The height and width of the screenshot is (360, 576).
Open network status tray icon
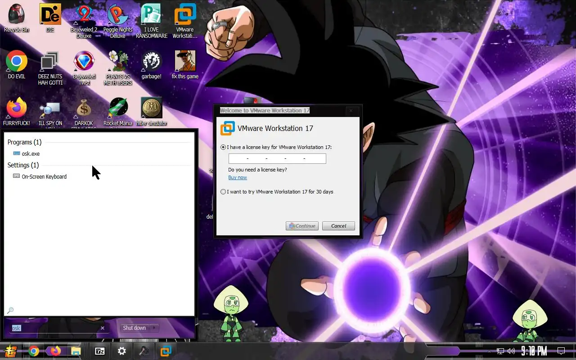tap(500, 351)
